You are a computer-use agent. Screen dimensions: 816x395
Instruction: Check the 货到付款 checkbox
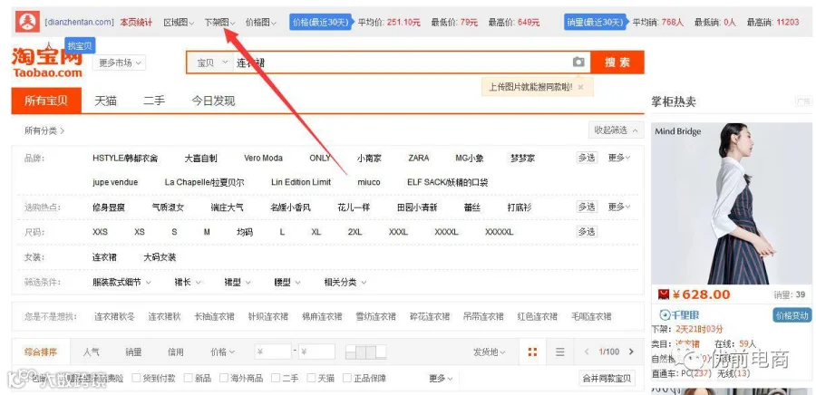[x=136, y=378]
